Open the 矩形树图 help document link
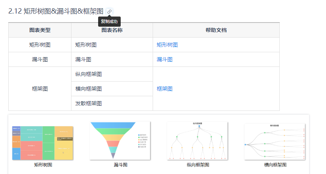 click(167, 45)
